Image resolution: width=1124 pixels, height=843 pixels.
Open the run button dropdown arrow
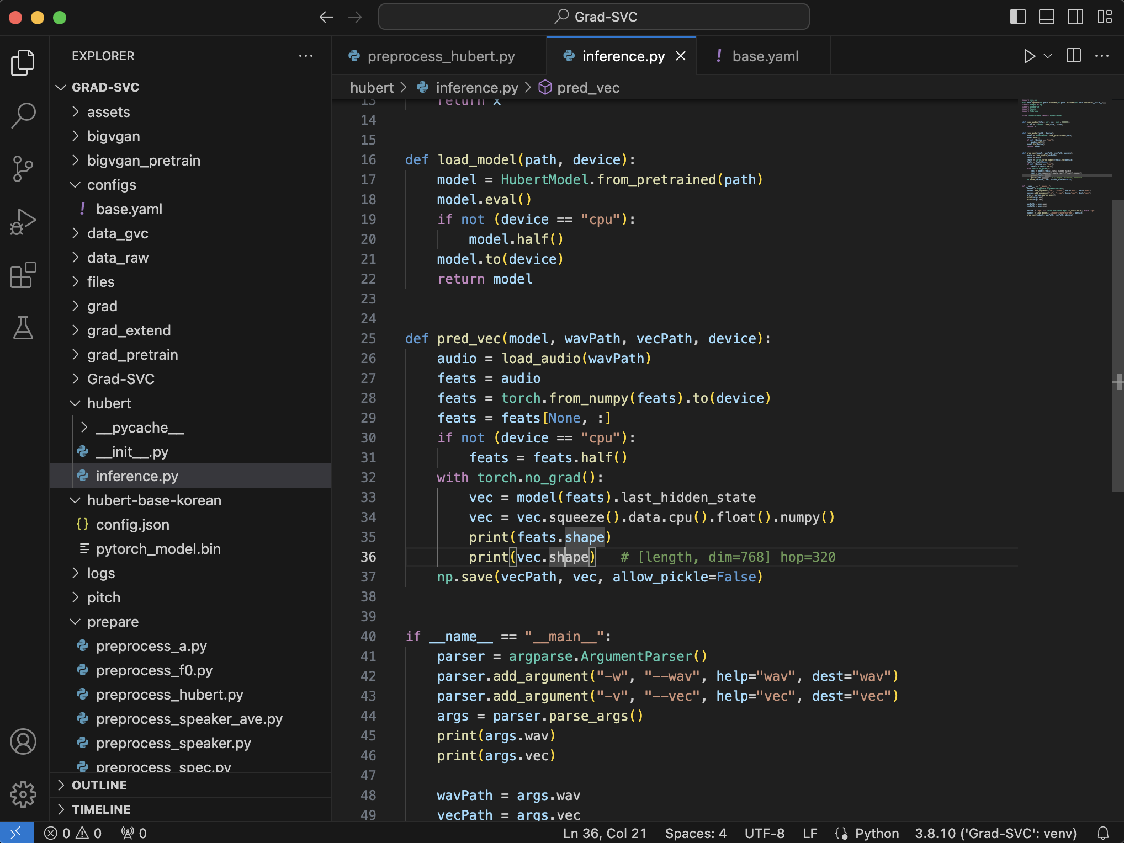[1048, 56]
